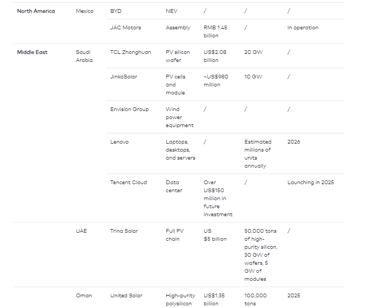379x308 pixels.
Task: Select the Middle East region label
Action: tap(32, 52)
